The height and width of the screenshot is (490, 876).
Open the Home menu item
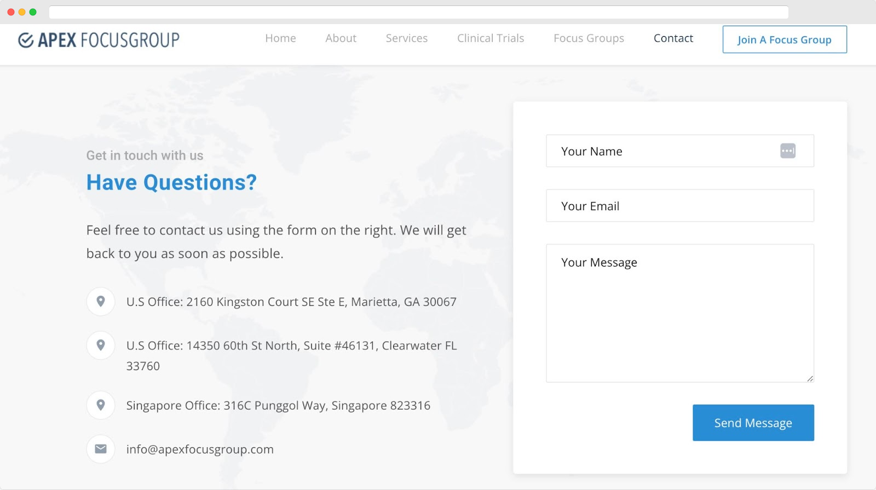pyautogui.click(x=280, y=38)
